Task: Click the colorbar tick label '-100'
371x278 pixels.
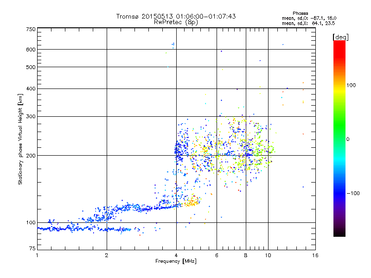Action: 353,193
